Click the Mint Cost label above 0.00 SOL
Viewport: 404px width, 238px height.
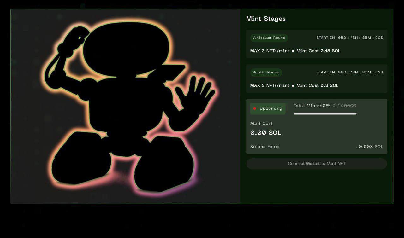click(x=261, y=124)
